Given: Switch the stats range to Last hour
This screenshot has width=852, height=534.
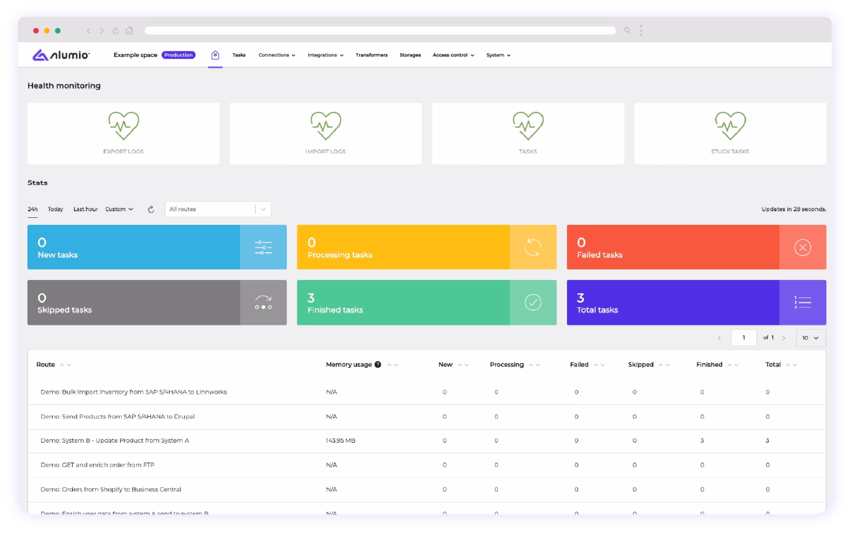Looking at the screenshot, I should coord(86,209).
